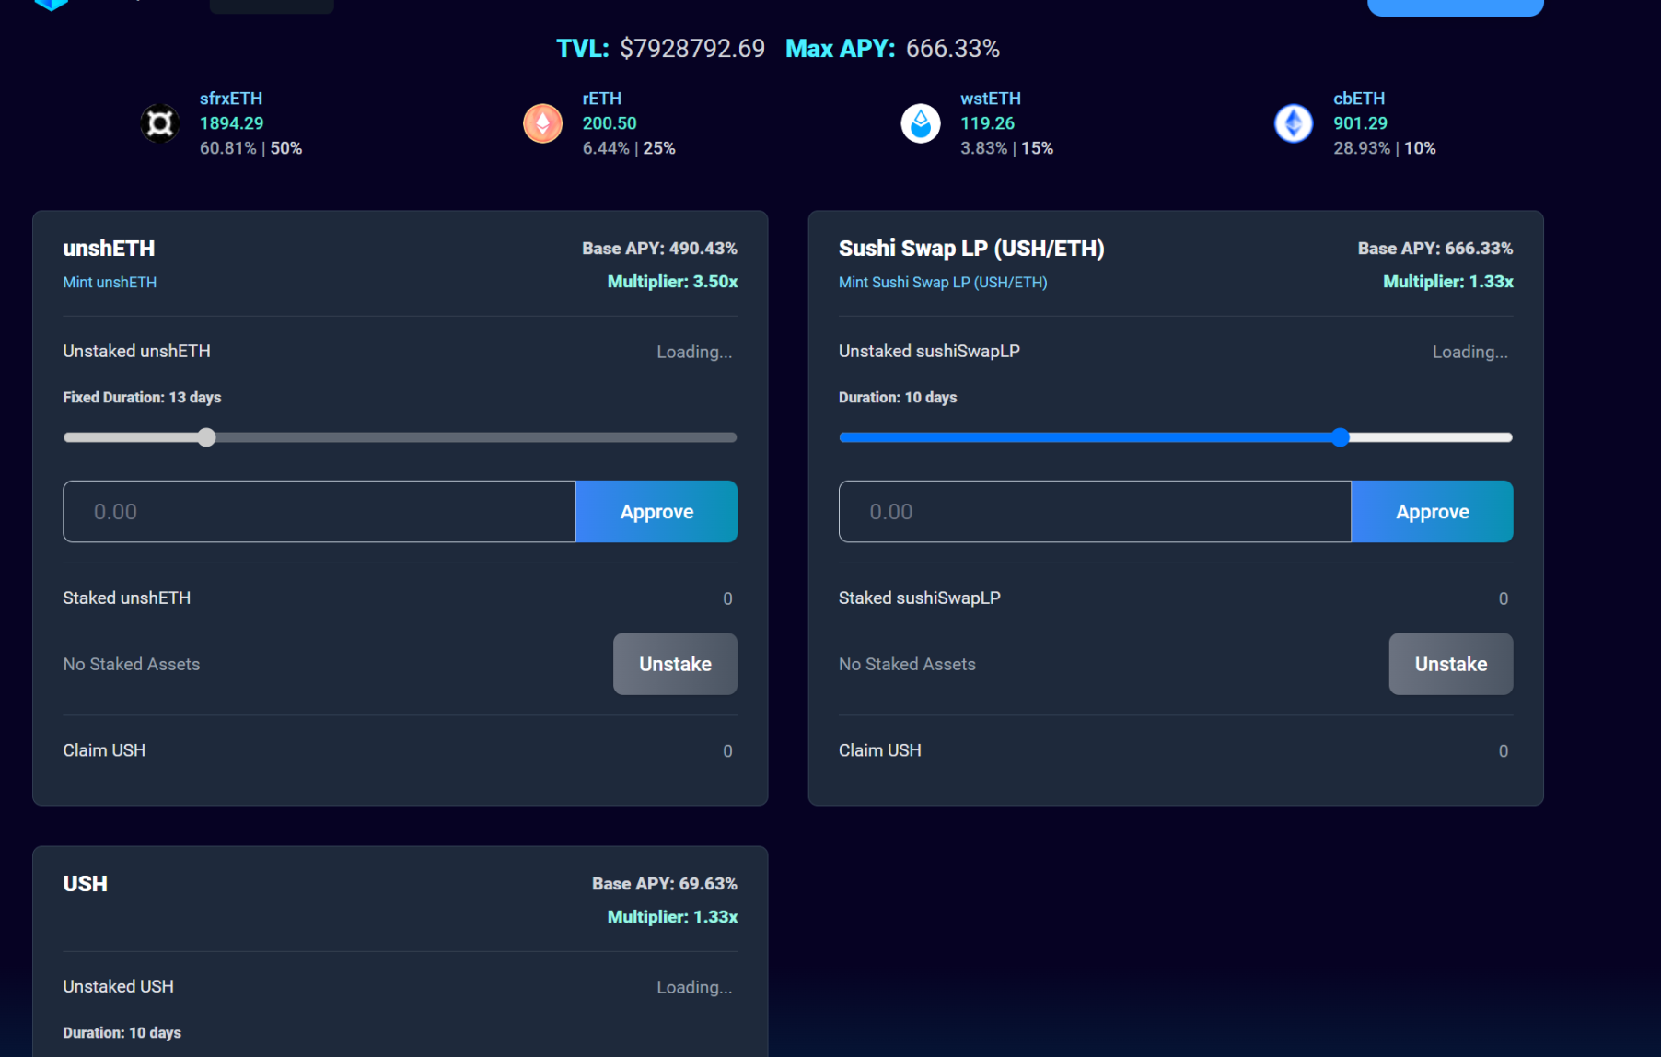Click the Claim USH row in unshETH card
This screenshot has height=1057, width=1661.
pyautogui.click(x=104, y=750)
